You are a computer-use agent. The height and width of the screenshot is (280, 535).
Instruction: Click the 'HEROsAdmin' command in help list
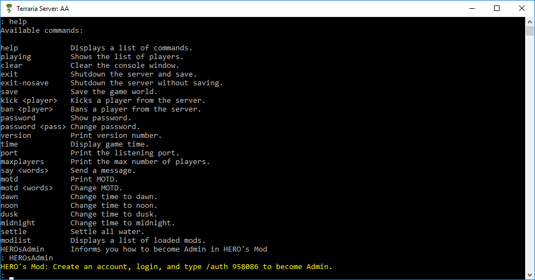point(22,249)
